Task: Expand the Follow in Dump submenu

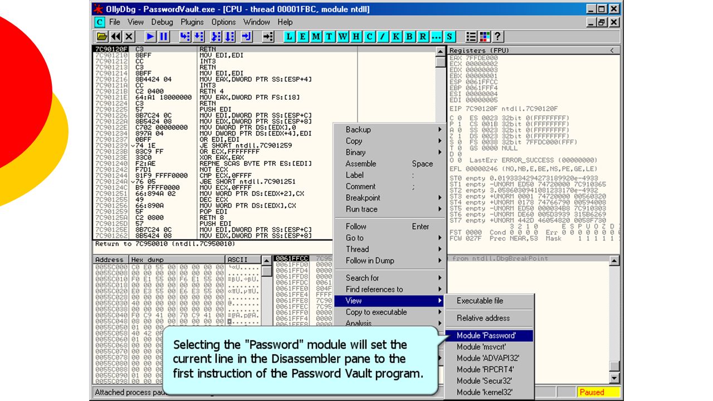Action: tap(389, 261)
